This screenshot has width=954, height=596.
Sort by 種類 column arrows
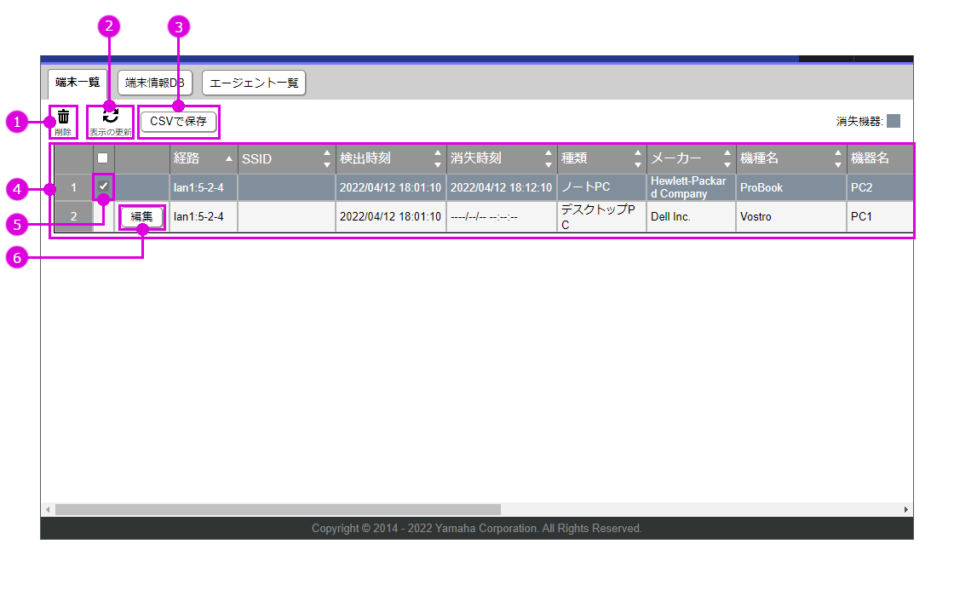click(x=638, y=159)
